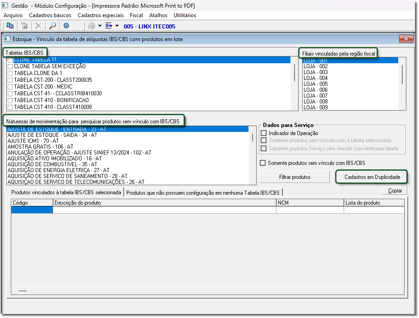This screenshot has height=318, width=419.
Task: Click the Código column header
Action: (x=32, y=203)
